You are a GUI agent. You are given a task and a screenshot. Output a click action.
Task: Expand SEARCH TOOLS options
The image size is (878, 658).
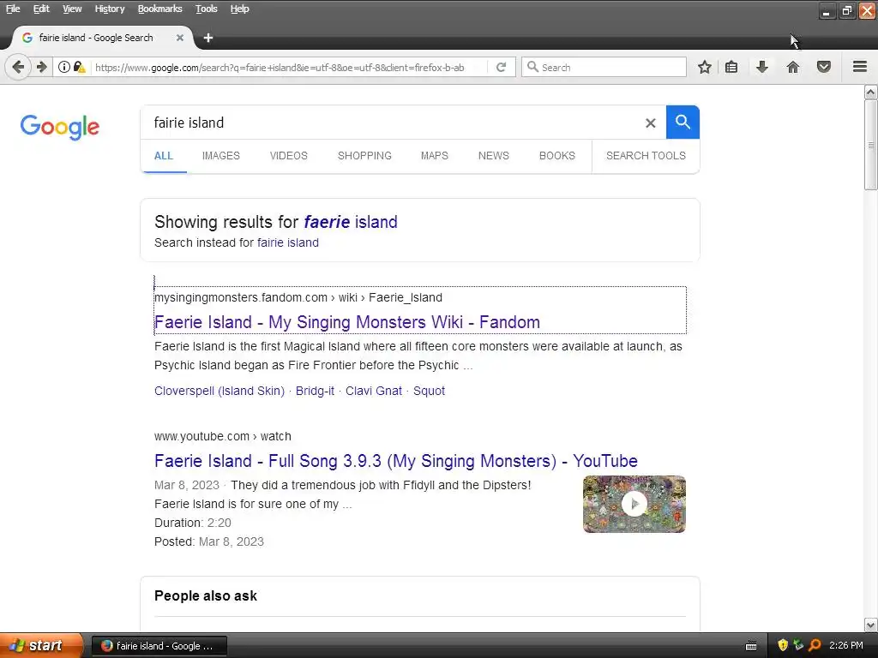click(x=646, y=156)
